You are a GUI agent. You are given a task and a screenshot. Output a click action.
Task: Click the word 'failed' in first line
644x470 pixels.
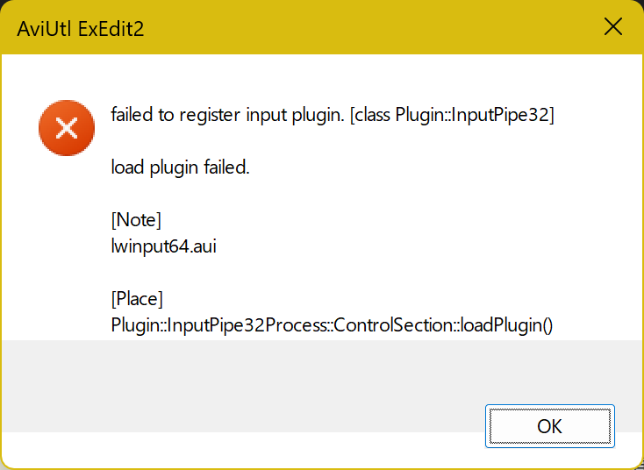click(x=132, y=115)
